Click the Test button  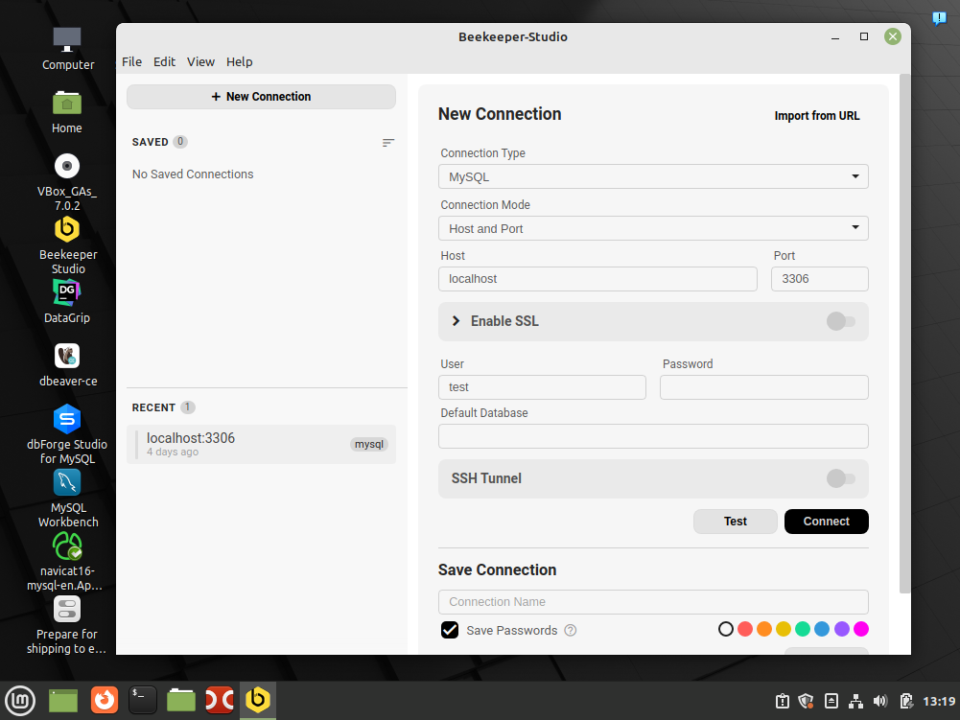click(736, 521)
